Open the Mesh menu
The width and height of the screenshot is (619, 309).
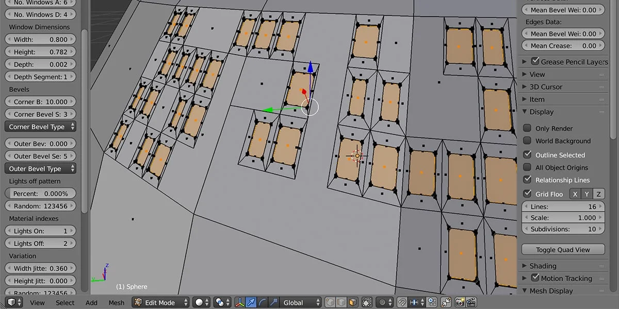click(116, 303)
